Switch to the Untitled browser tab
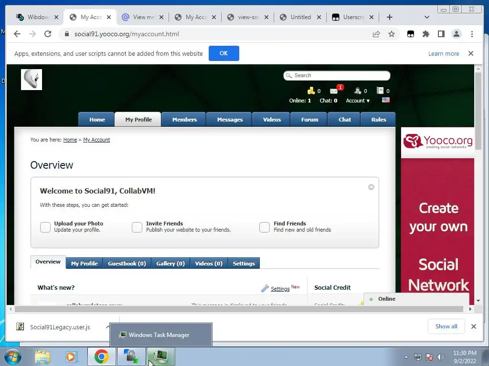 coord(300,17)
